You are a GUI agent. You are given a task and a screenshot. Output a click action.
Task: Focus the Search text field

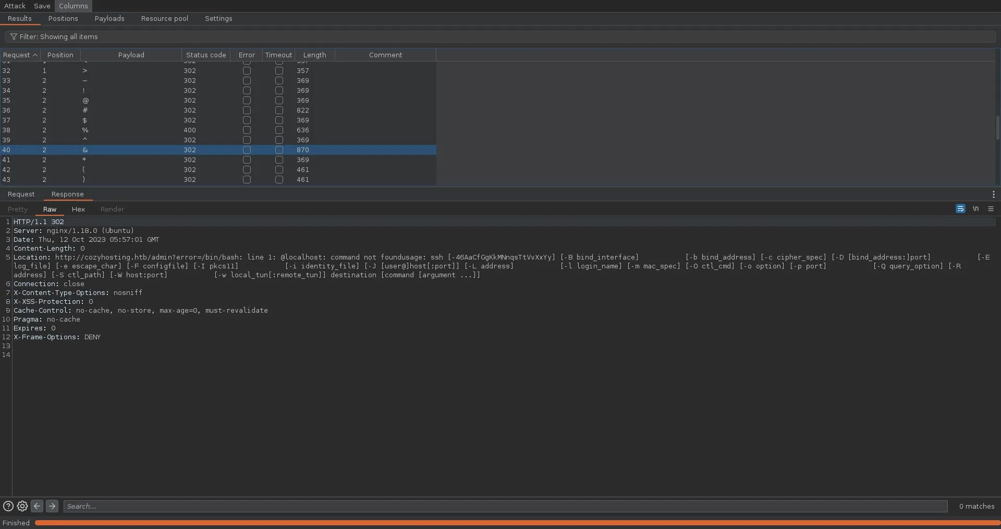tap(505, 506)
